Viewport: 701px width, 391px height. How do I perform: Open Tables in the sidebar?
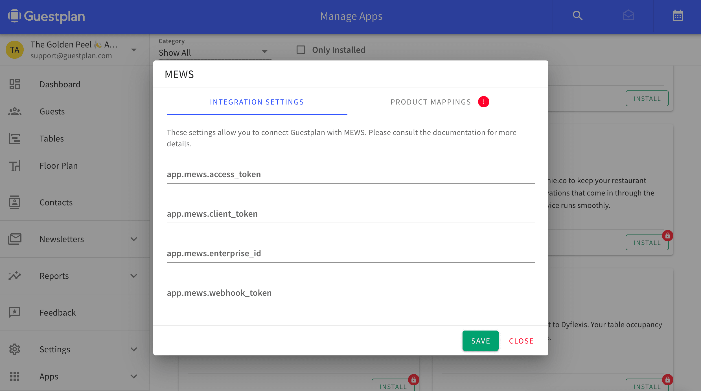75,138
